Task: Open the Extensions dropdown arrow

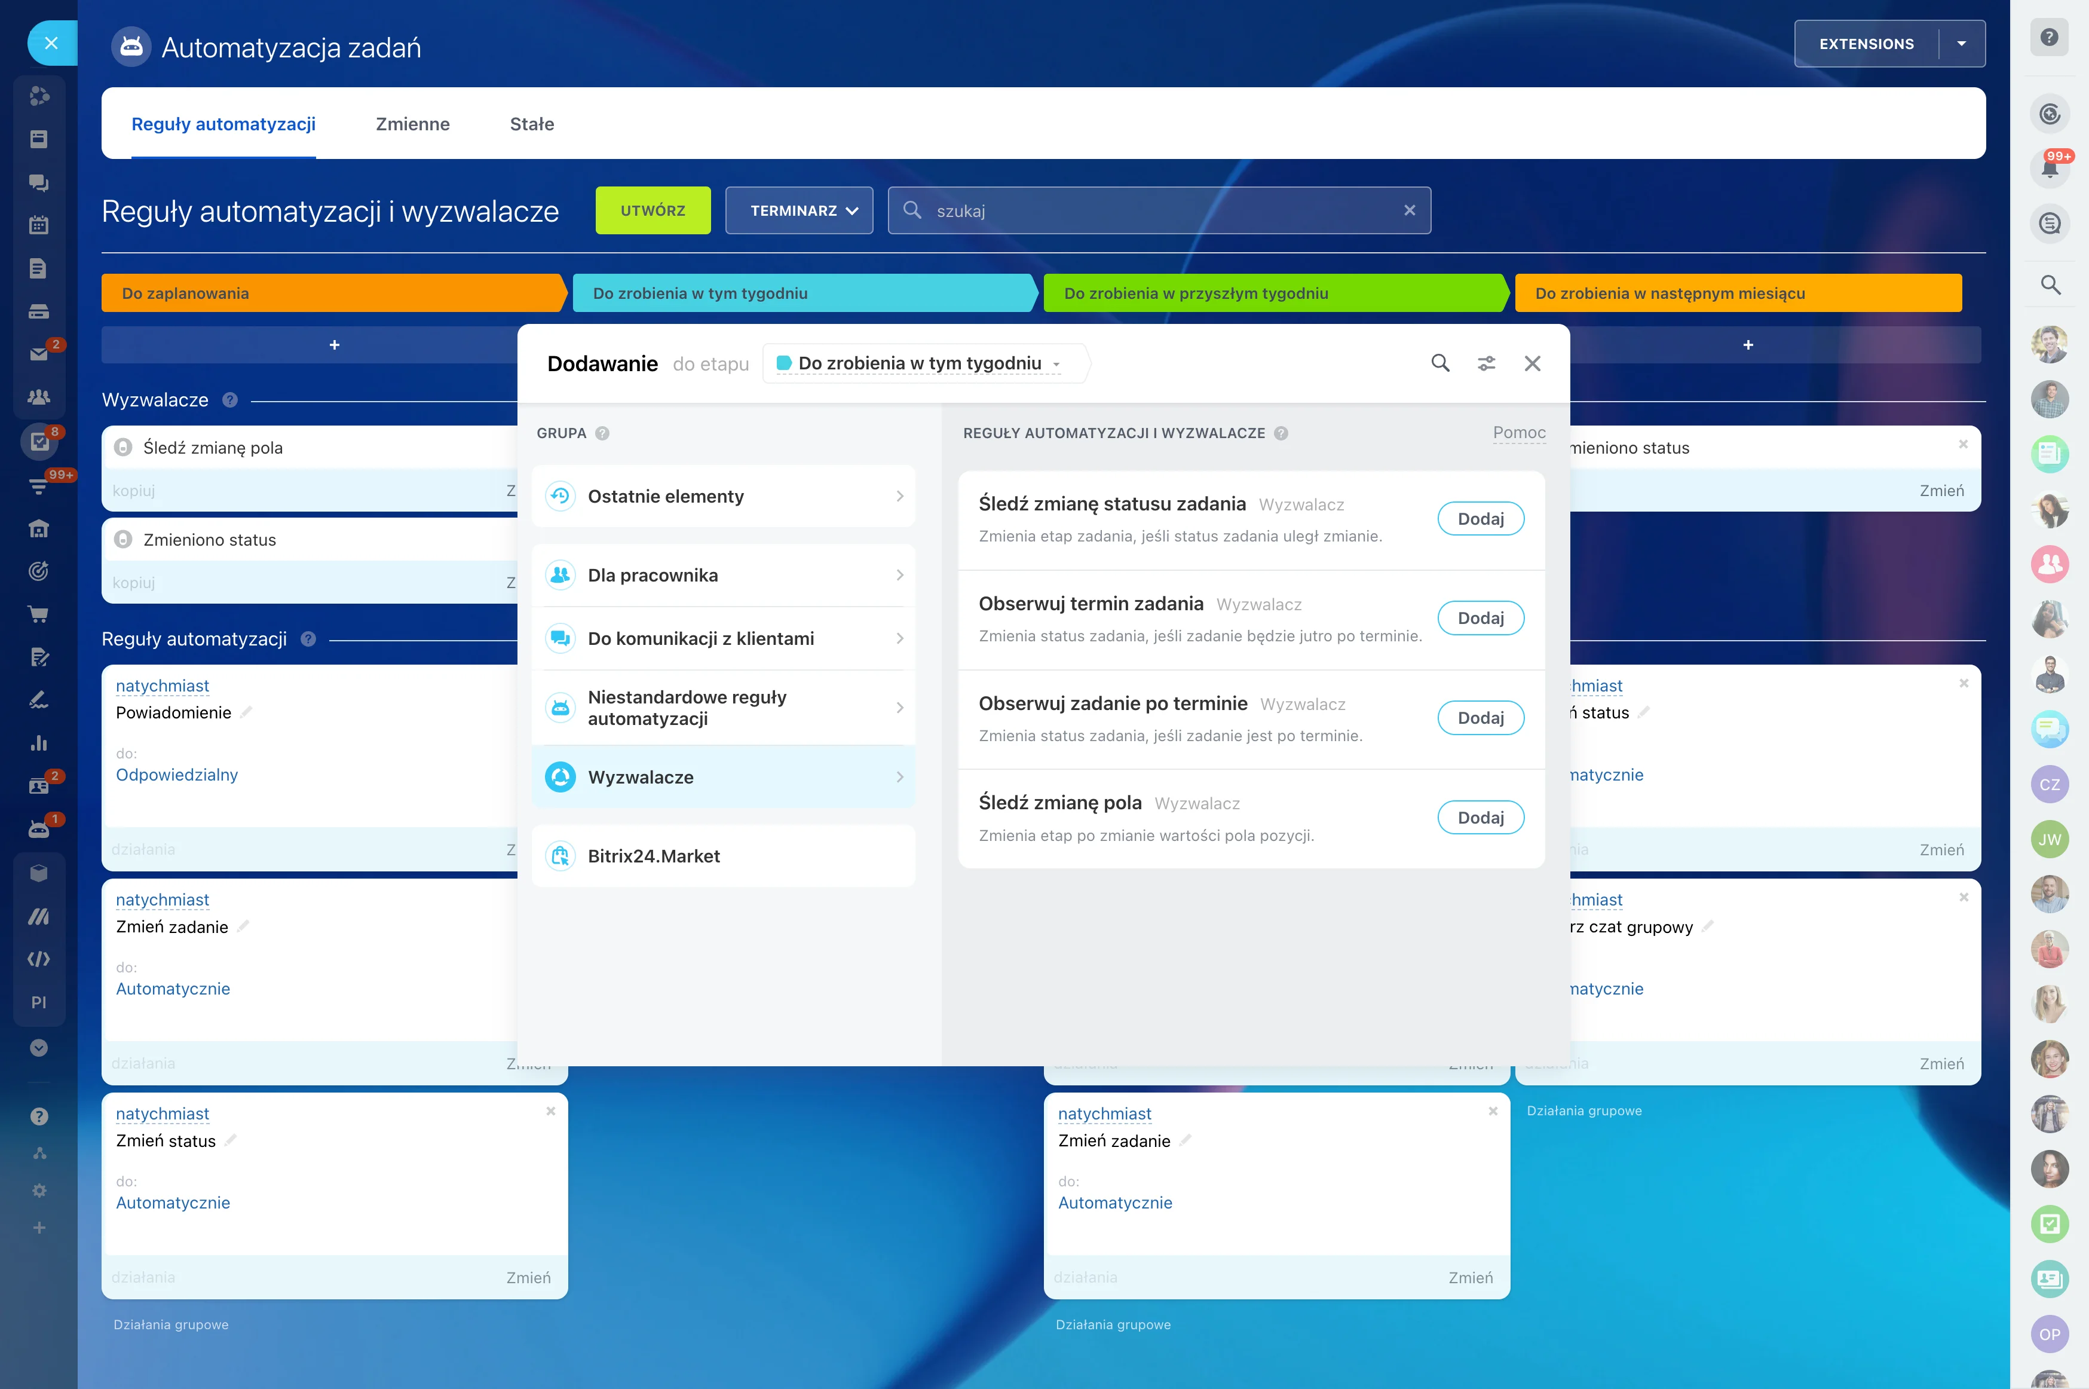Action: tap(1962, 44)
